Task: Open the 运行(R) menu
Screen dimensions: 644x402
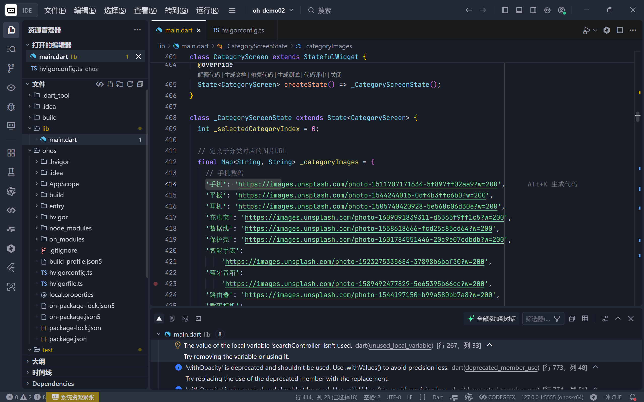Action: 207,10
